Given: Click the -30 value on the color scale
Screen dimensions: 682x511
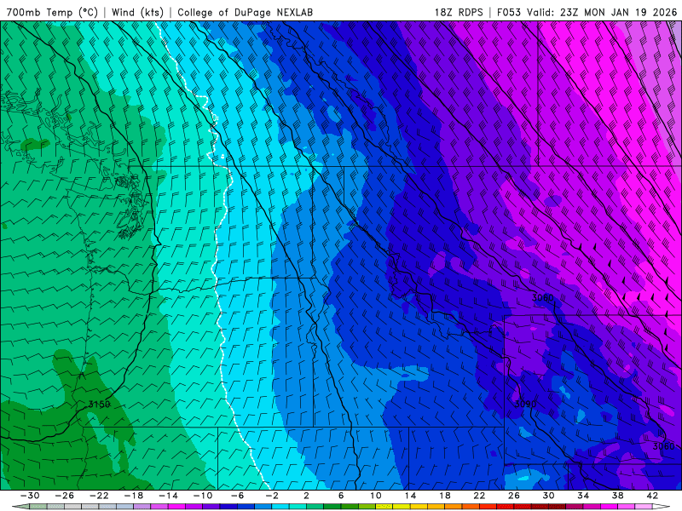Looking at the screenshot, I should point(30,496).
